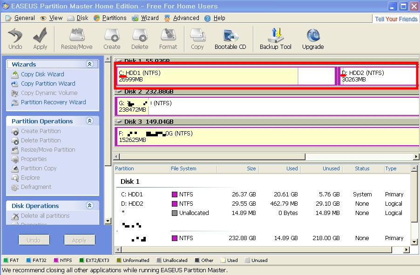Click the Format toolbar icon
420x275 pixels.
[168, 36]
